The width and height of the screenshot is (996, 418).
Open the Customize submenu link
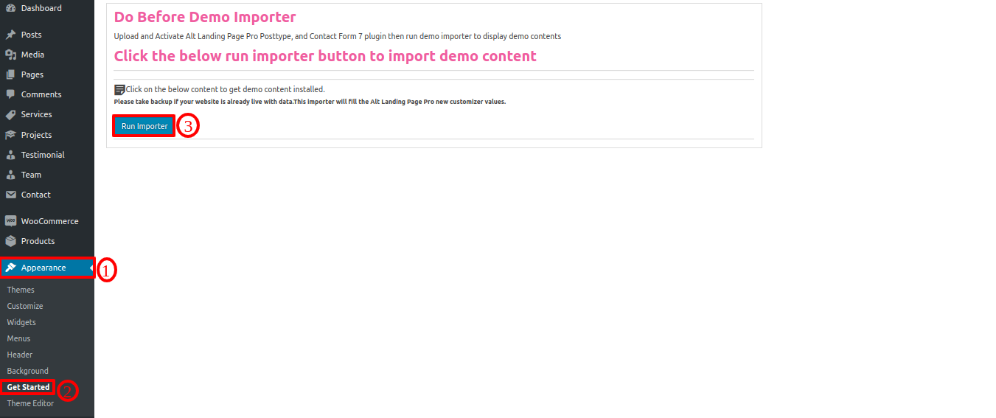pos(25,306)
